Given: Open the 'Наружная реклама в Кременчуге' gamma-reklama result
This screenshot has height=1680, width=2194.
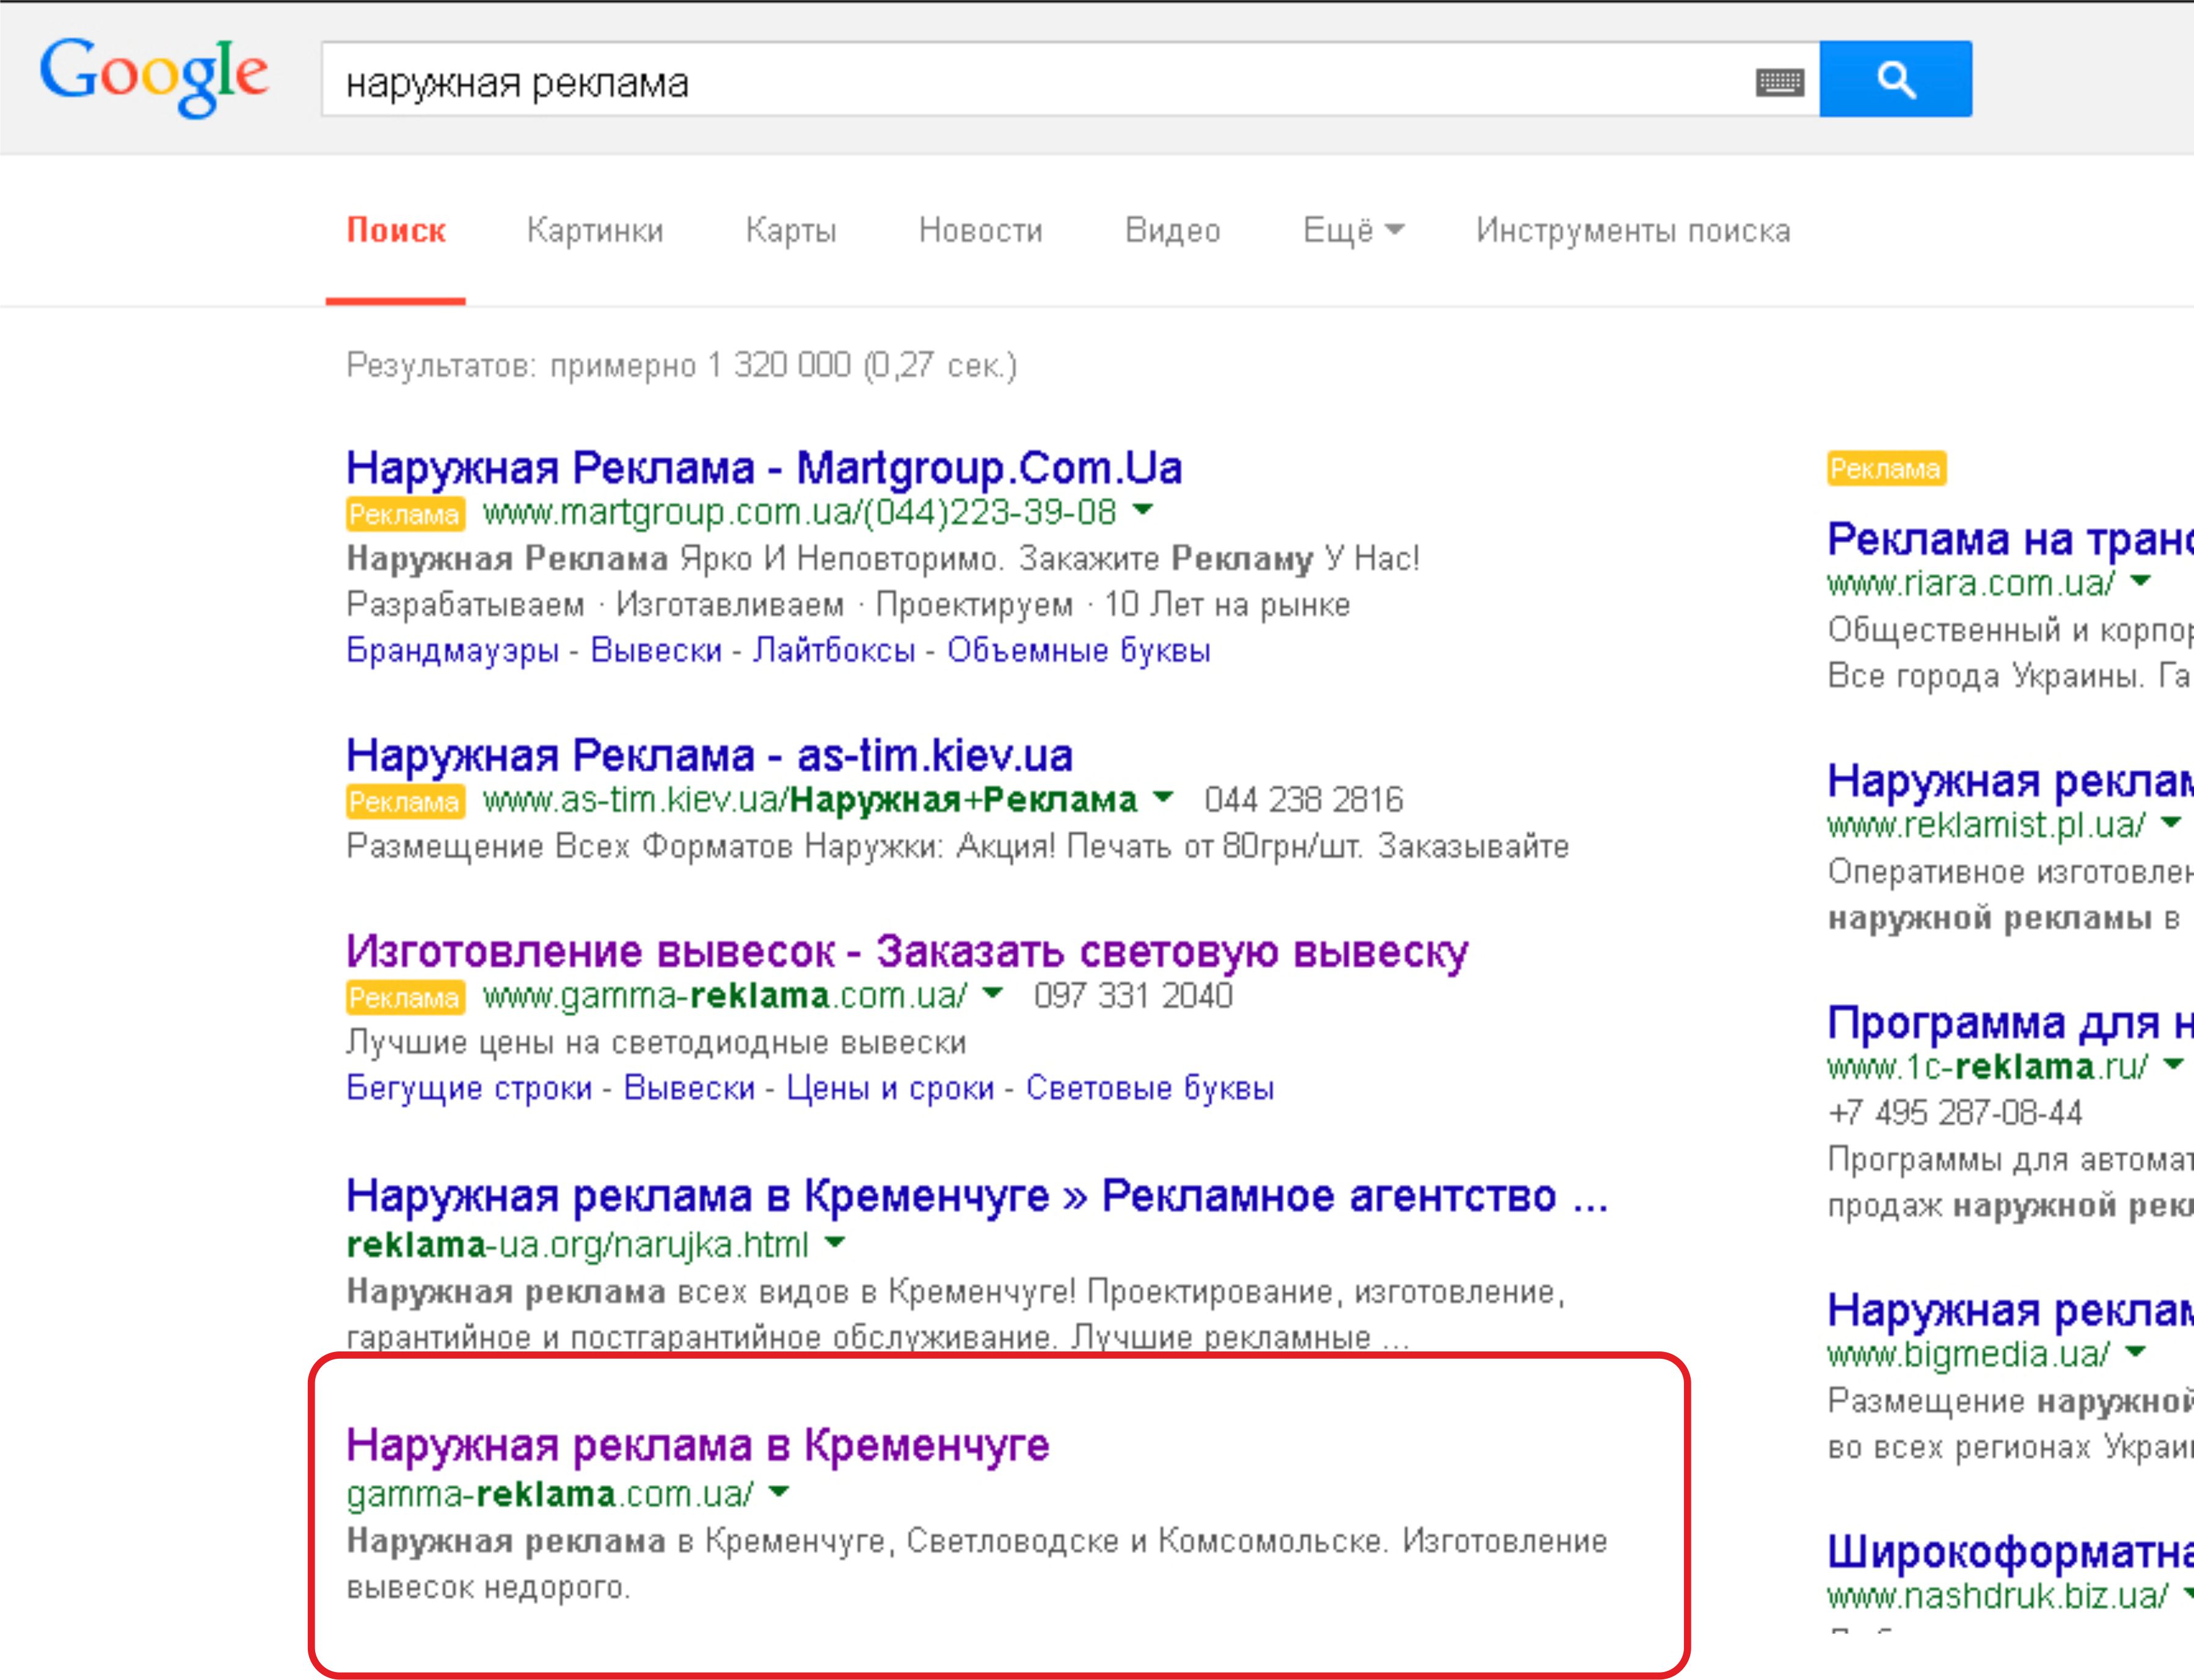Looking at the screenshot, I should [x=698, y=1445].
